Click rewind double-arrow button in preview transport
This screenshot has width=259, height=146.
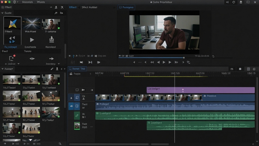152,62
